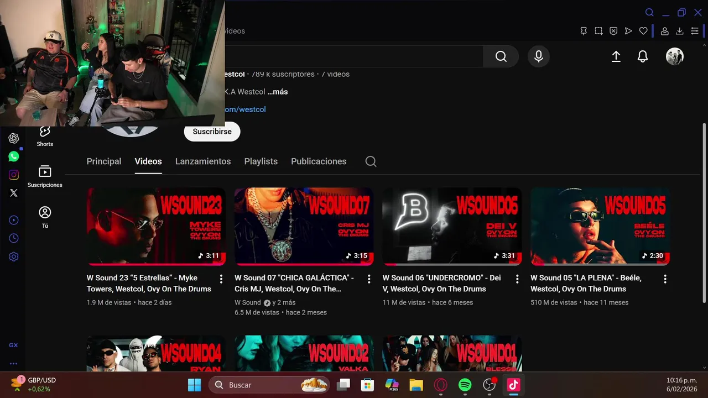Open GX Corner in sidebar
This screenshot has height=398, width=708.
13,345
